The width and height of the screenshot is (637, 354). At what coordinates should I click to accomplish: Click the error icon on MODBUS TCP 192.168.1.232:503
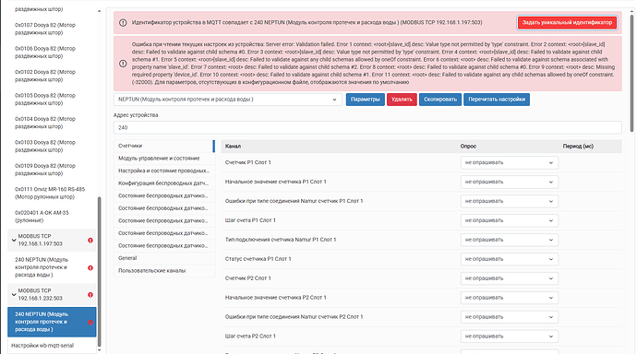pyautogui.click(x=90, y=295)
